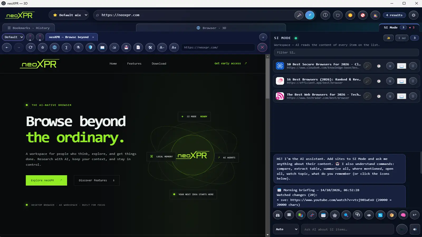Click the globe icon in the browser toolbar
Screen dimensions: 422x237
[x=55, y=47]
